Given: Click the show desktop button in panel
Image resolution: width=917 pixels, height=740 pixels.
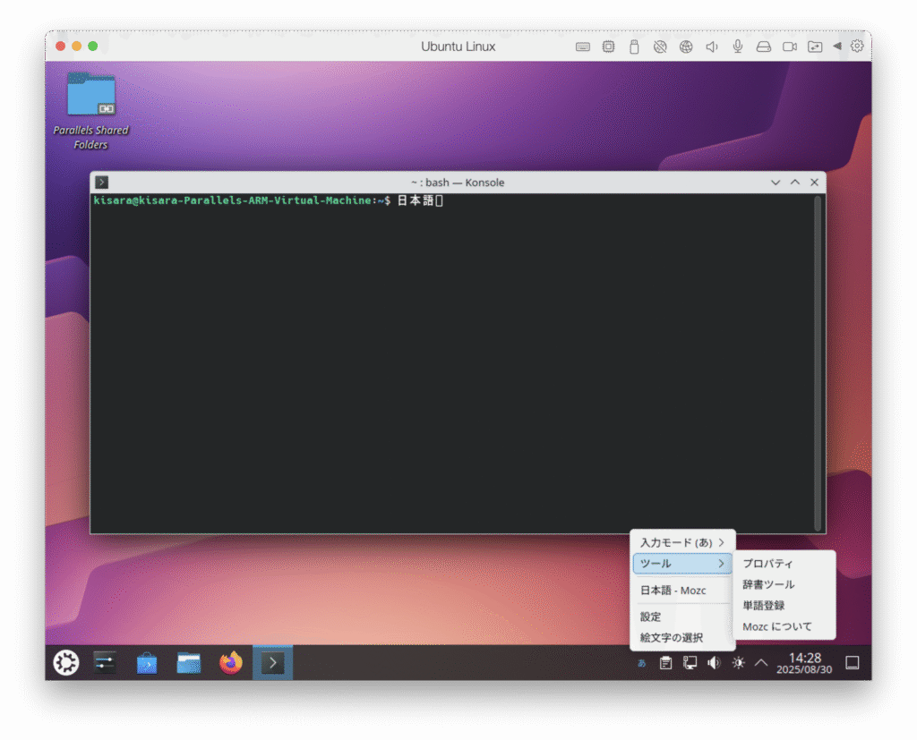Looking at the screenshot, I should point(853,663).
